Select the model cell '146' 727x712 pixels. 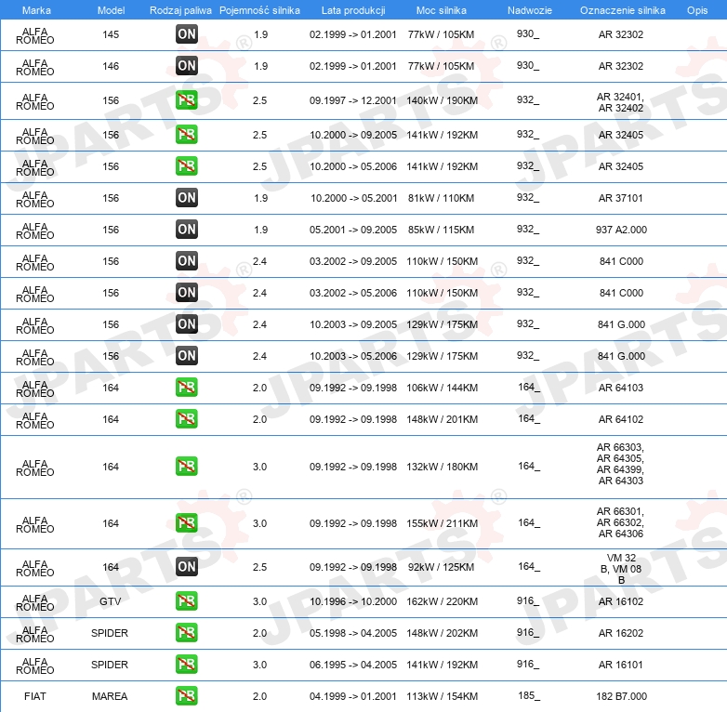tap(111, 66)
